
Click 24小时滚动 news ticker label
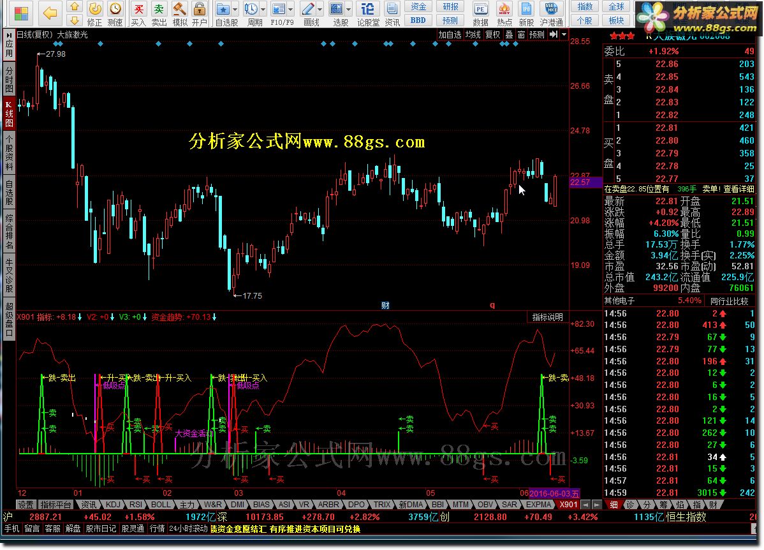[x=188, y=528]
